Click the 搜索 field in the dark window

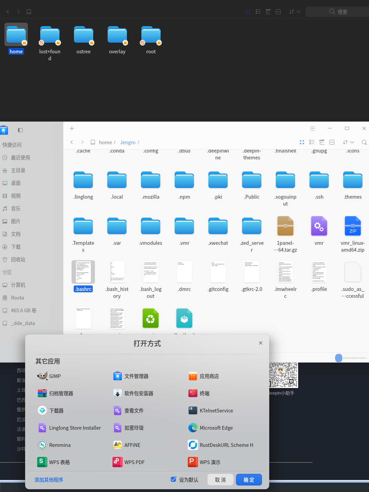[337, 12]
